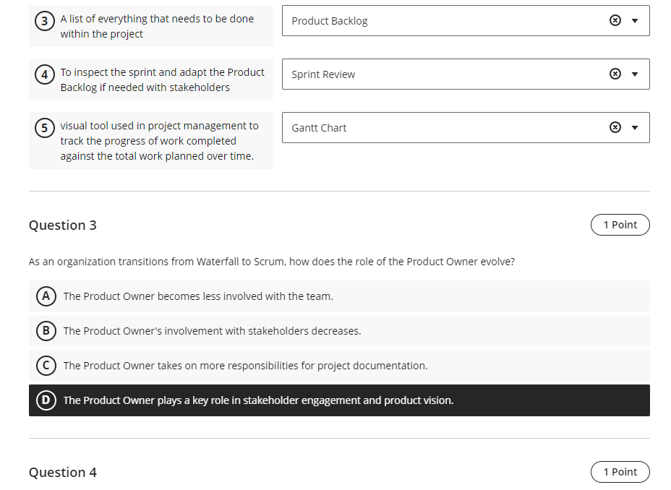Viewport: 671px width, 490px height.
Task: Open the Sprint Review dropdown arrow
Action: [635, 74]
